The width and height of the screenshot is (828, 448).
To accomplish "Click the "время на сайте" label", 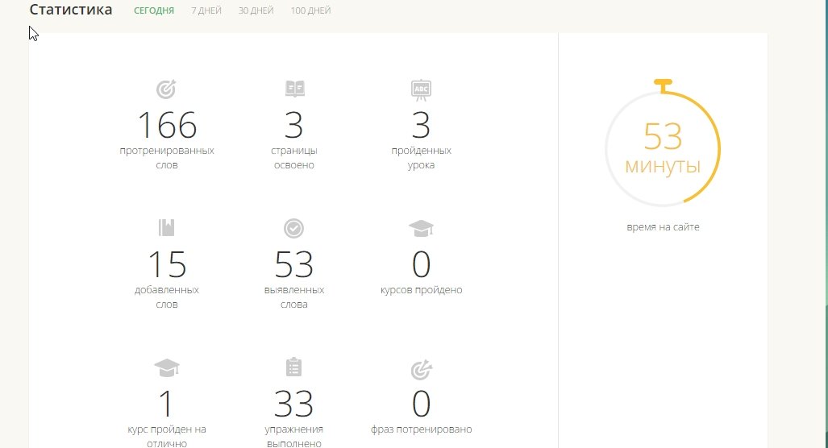I will [x=663, y=227].
